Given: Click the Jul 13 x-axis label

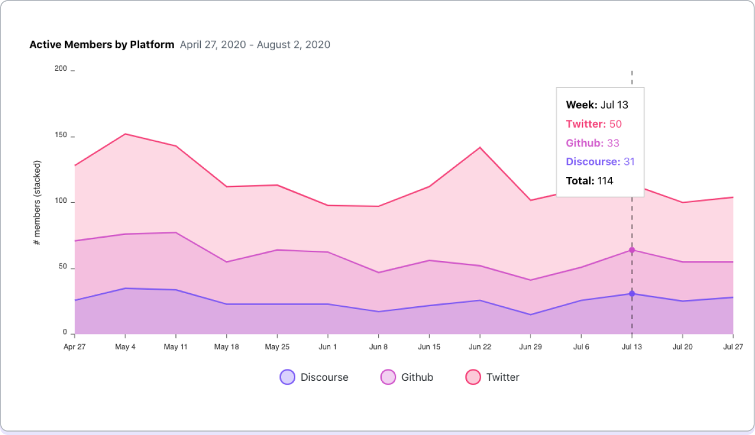Looking at the screenshot, I should click(632, 347).
